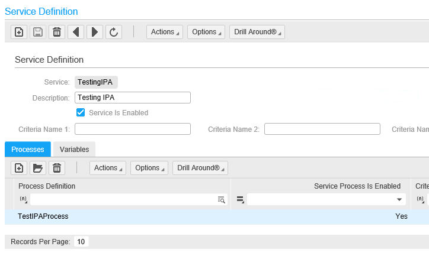429x259 pixels.
Task: Expand the top Options dropdown
Action: pos(206,32)
